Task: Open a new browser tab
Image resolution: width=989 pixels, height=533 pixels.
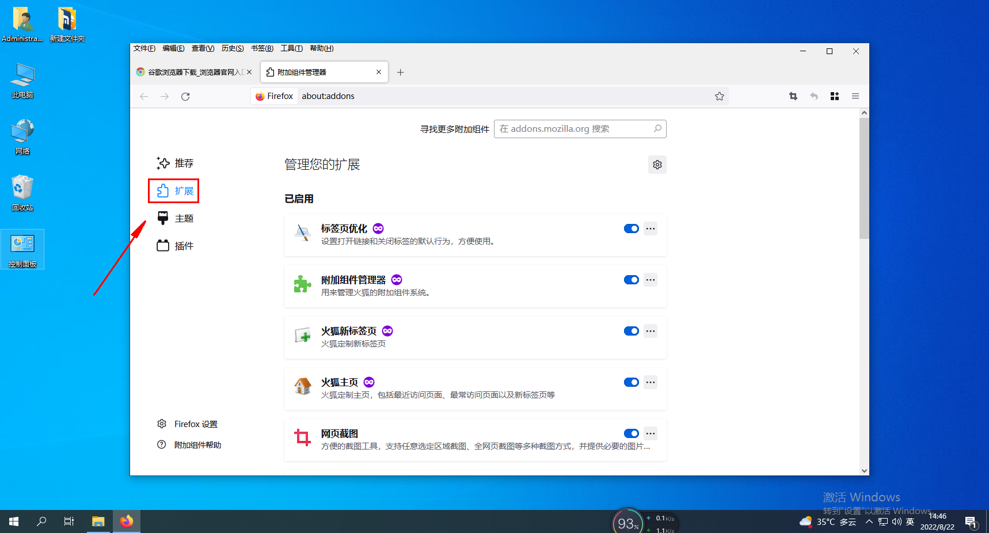Action: coord(401,72)
